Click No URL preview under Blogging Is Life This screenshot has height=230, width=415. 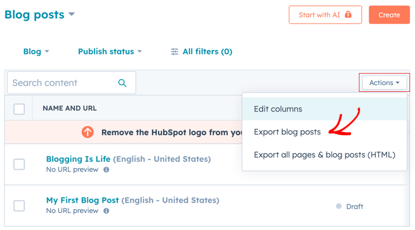point(72,170)
